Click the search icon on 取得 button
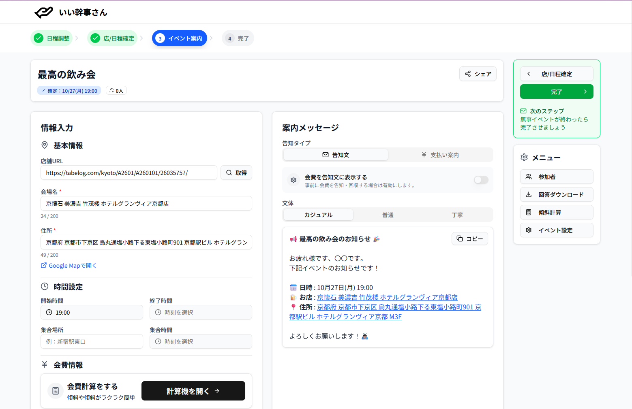Viewport: 632px width, 409px height. click(x=229, y=173)
